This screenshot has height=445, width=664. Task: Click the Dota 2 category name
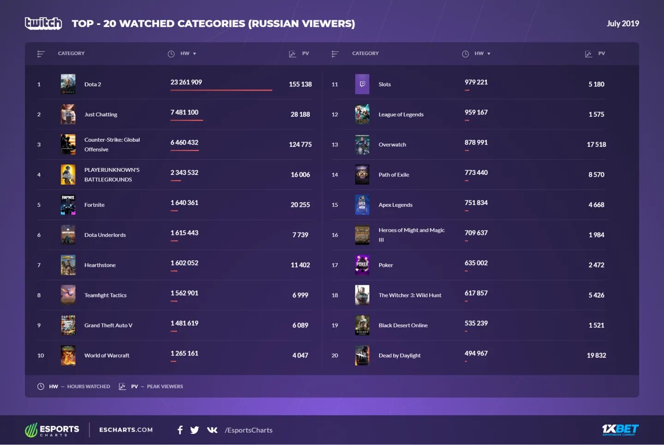point(93,84)
